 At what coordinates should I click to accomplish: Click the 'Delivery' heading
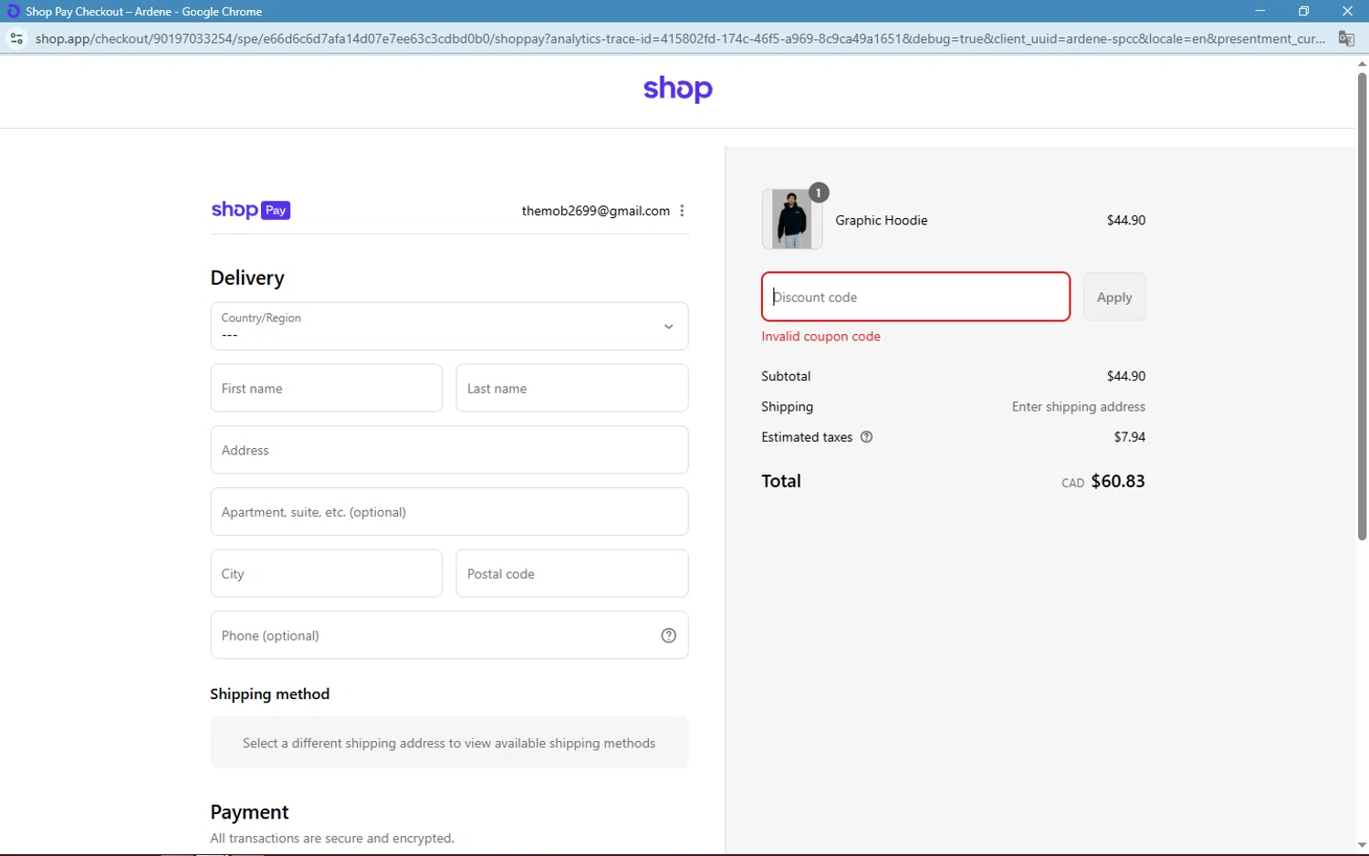pyautogui.click(x=247, y=277)
